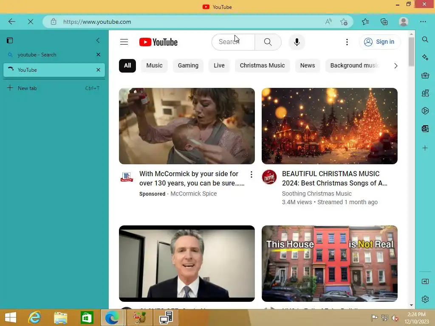The image size is (435, 326).
Task: Show more filter chips with right arrow
Action: (395, 66)
